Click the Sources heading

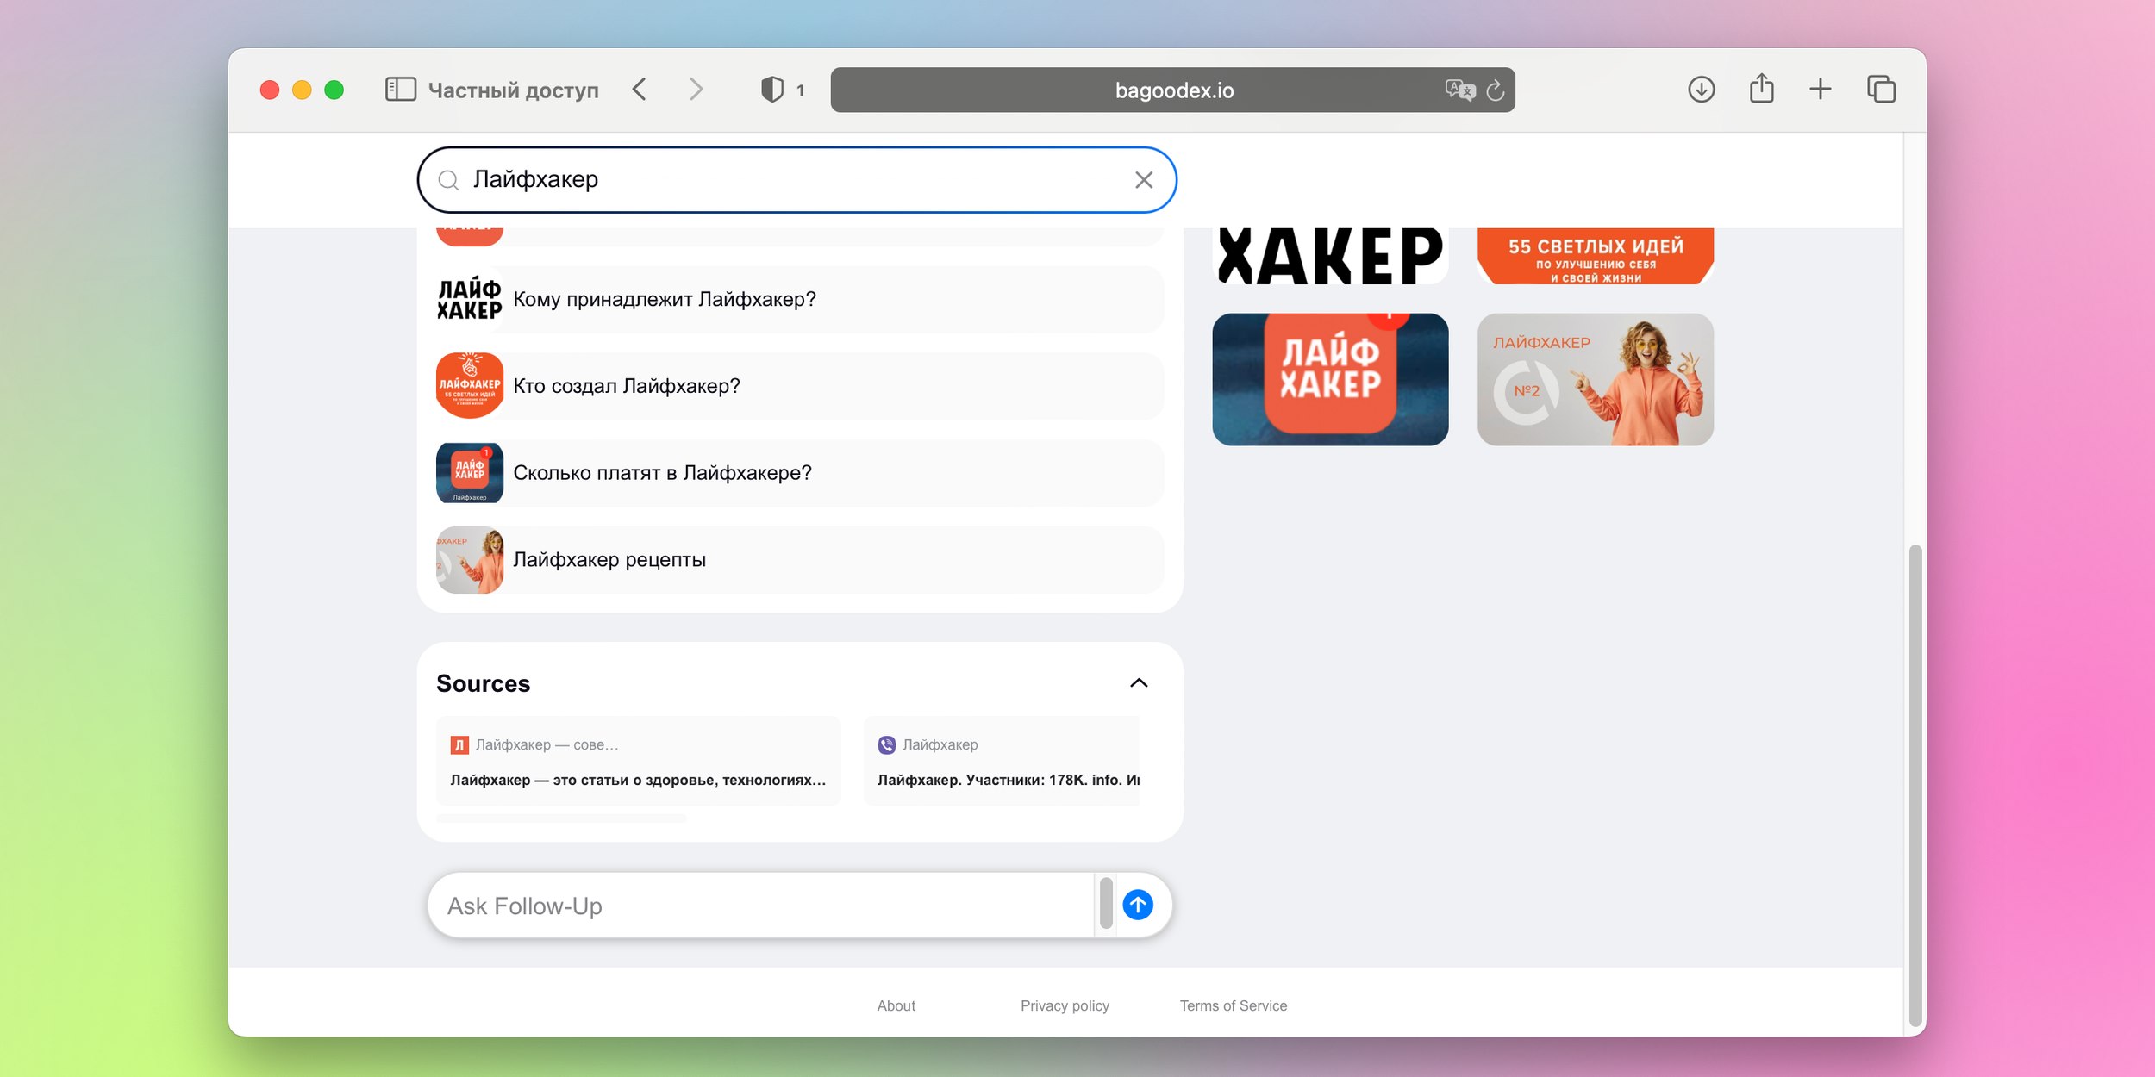(x=483, y=683)
